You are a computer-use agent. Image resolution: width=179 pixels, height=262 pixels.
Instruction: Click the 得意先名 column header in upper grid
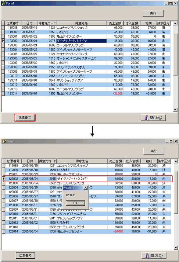coord(81,23)
